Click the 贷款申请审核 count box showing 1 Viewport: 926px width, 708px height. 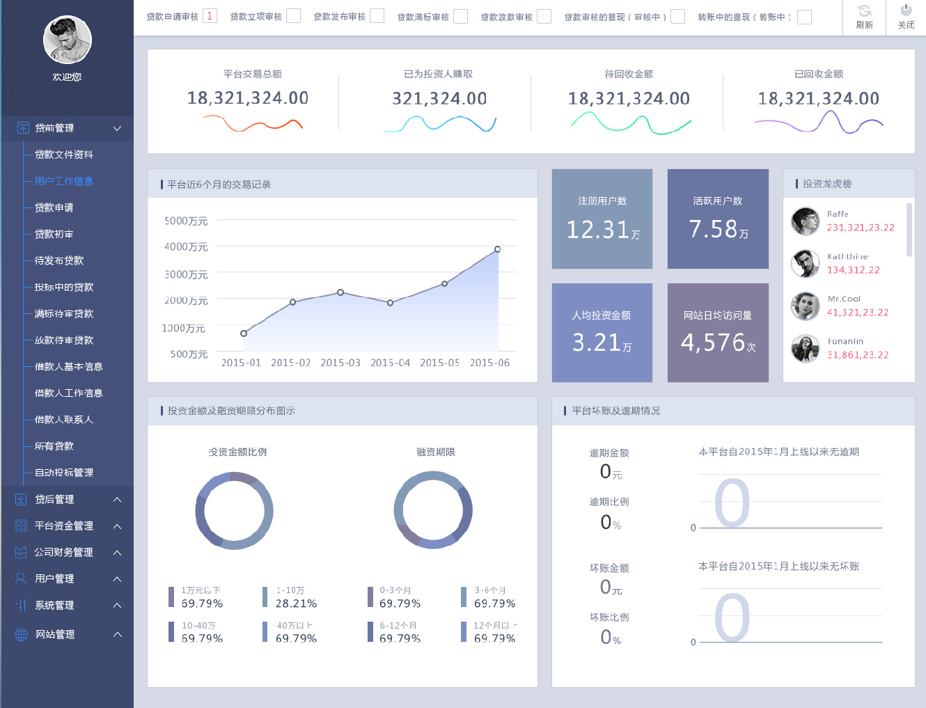click(210, 16)
